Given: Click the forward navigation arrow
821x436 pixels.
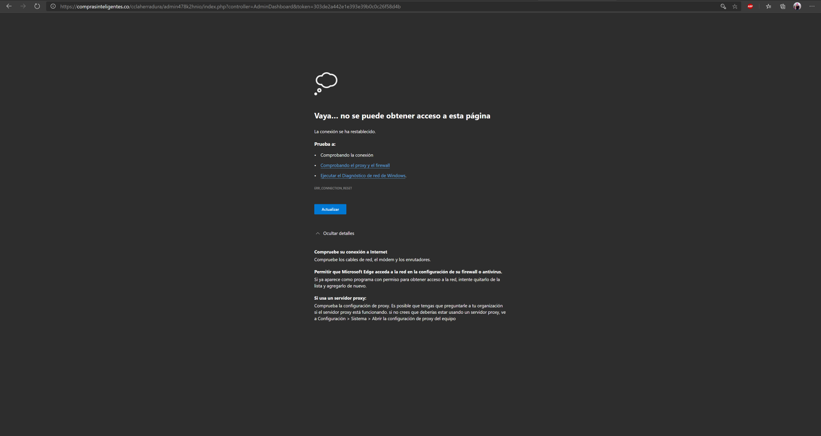Looking at the screenshot, I should pyautogui.click(x=23, y=6).
